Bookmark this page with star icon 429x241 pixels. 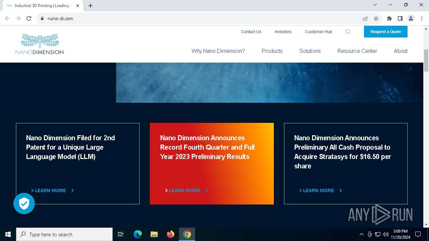click(376, 18)
